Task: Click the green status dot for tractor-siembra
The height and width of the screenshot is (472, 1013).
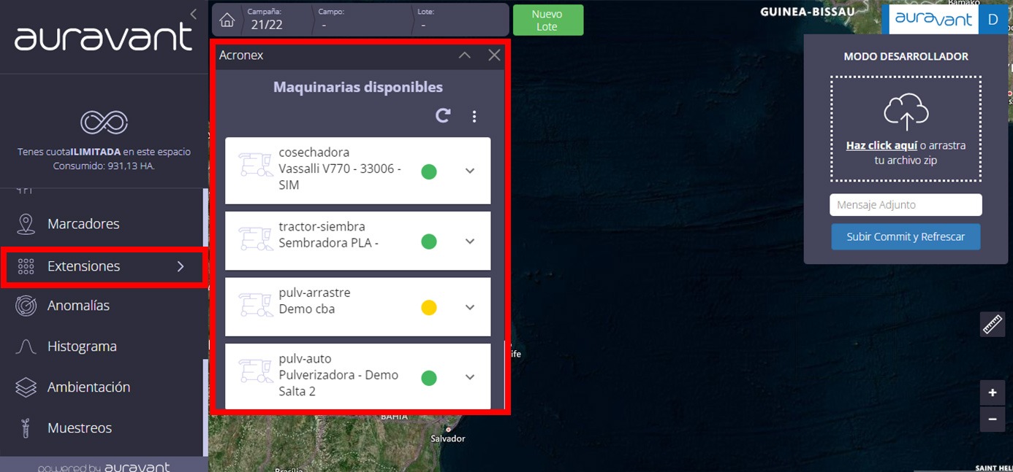Action: (429, 241)
